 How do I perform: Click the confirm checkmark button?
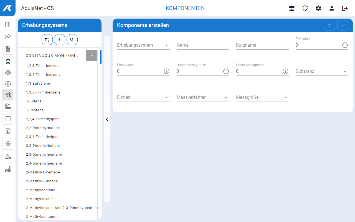[343, 25]
